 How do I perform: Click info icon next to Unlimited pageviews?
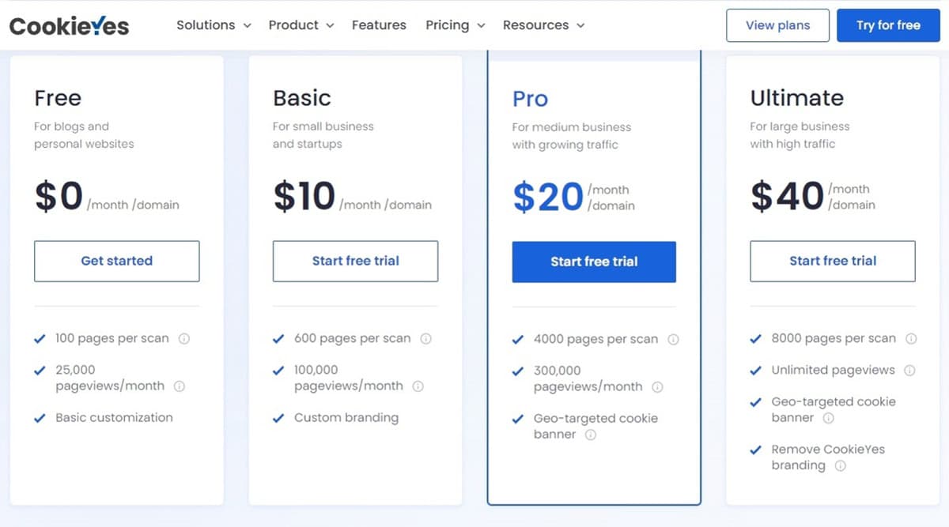pyautogui.click(x=909, y=371)
